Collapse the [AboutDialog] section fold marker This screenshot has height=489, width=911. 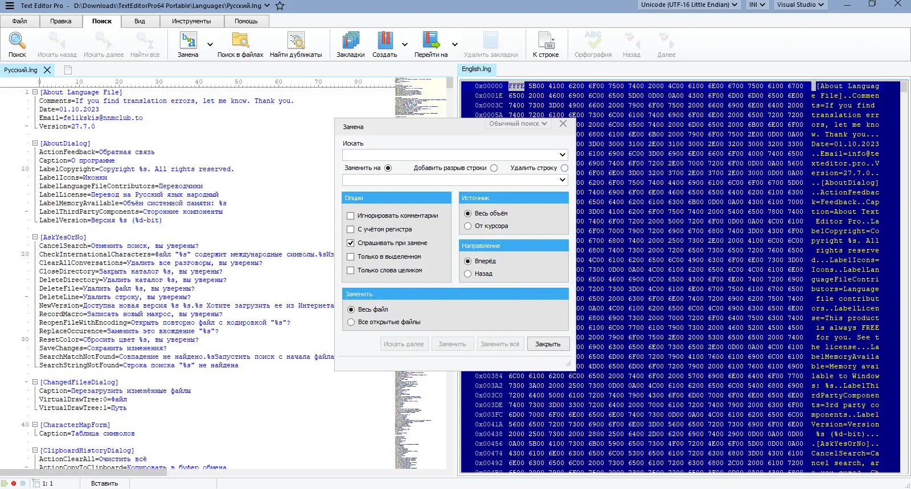pos(35,143)
